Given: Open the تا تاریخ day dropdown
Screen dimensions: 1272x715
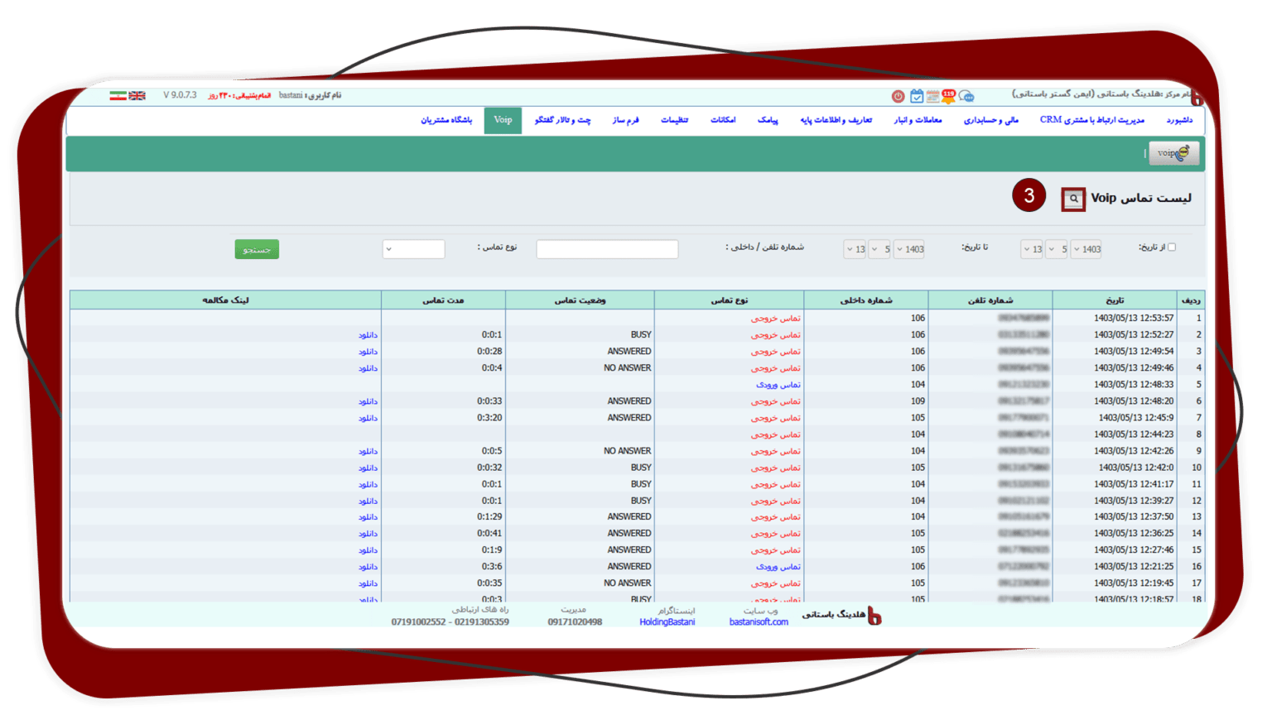Looking at the screenshot, I should pyautogui.click(x=855, y=249).
